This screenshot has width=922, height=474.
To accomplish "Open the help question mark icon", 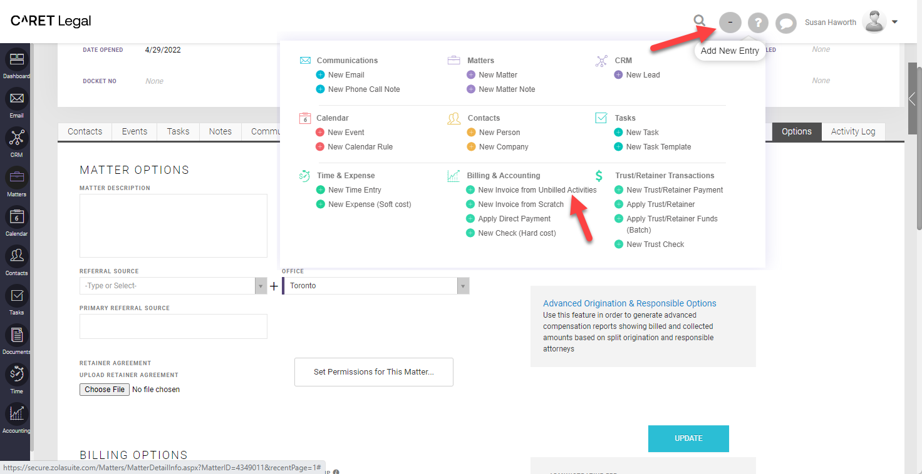I will (758, 23).
